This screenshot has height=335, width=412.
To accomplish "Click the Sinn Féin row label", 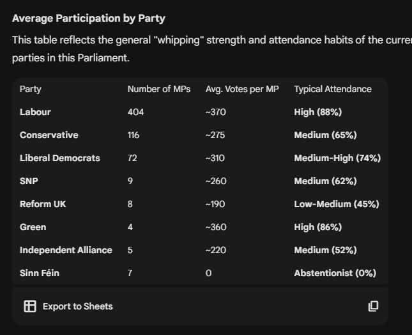I will (40, 273).
